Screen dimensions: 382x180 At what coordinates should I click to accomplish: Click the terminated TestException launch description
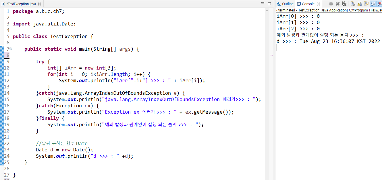point(329,10)
